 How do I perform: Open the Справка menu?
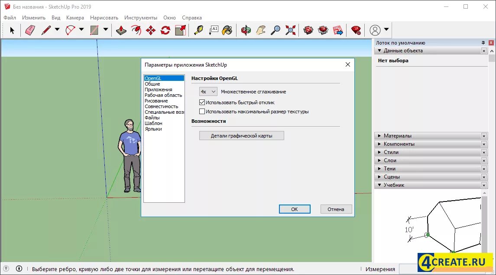(192, 18)
